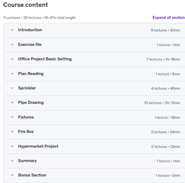Open the Pipe Drawing section title
The width and height of the screenshot is (185, 183).
point(31,103)
